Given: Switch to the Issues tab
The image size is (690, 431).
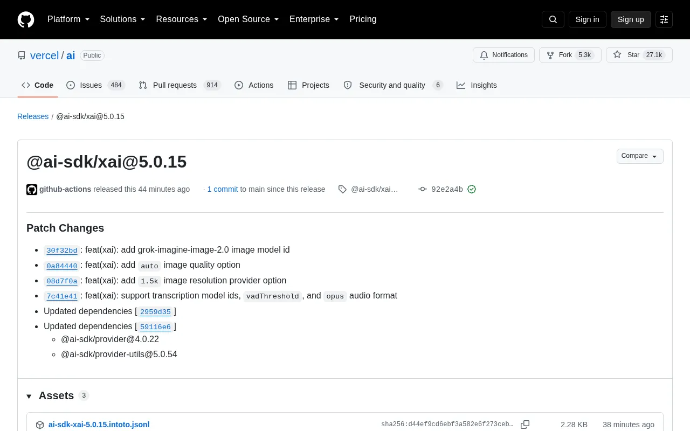Looking at the screenshot, I should tap(95, 85).
